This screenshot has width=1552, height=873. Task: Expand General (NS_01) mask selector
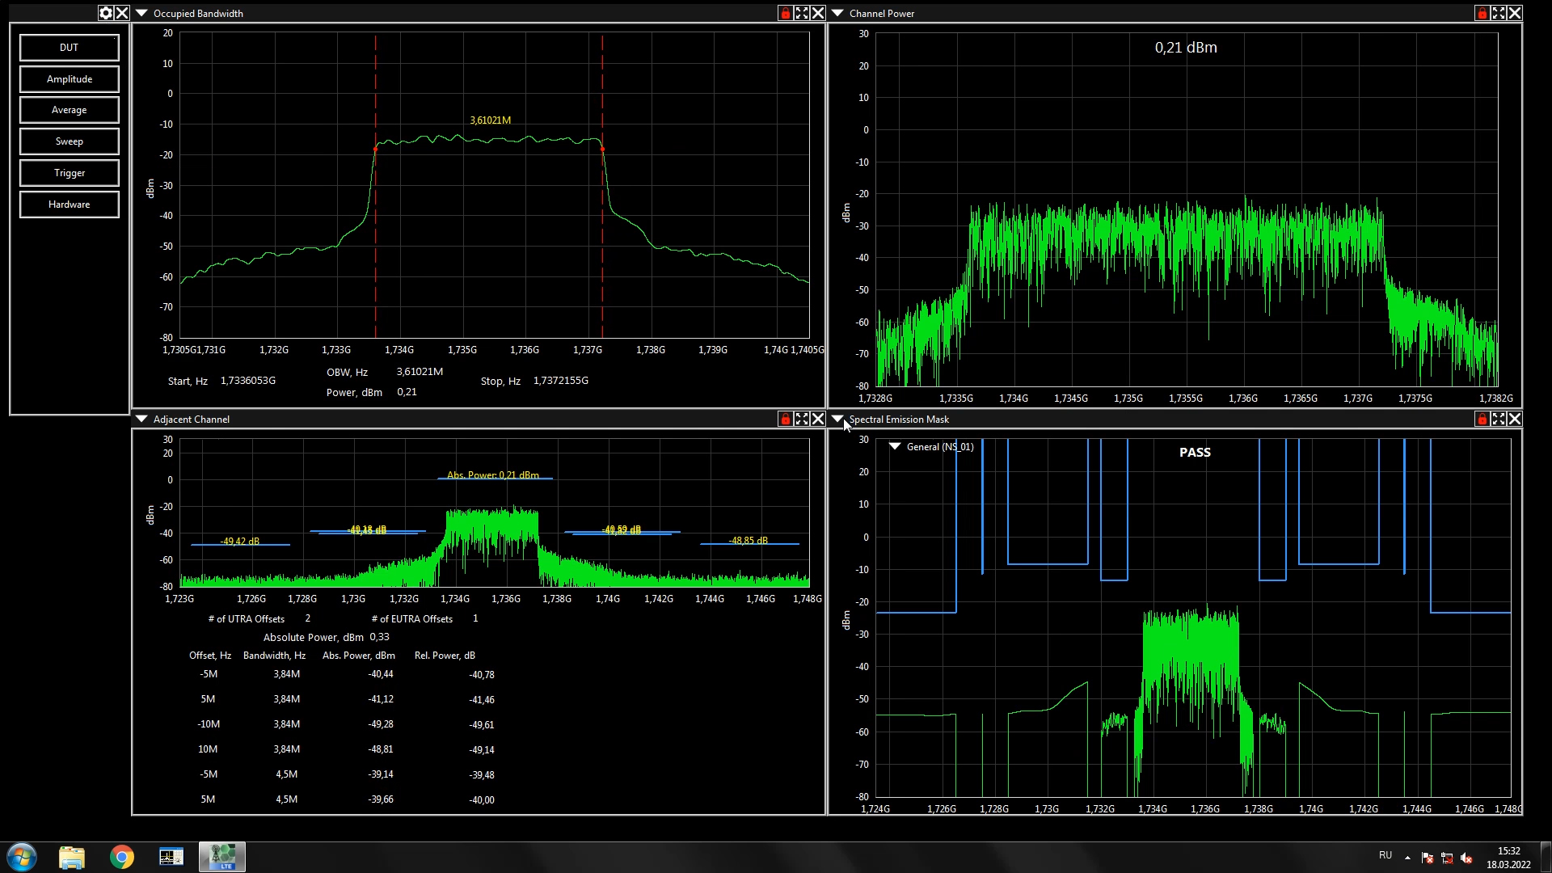click(895, 446)
